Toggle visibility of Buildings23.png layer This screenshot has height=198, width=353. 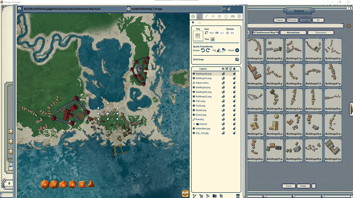(x=223, y=78)
